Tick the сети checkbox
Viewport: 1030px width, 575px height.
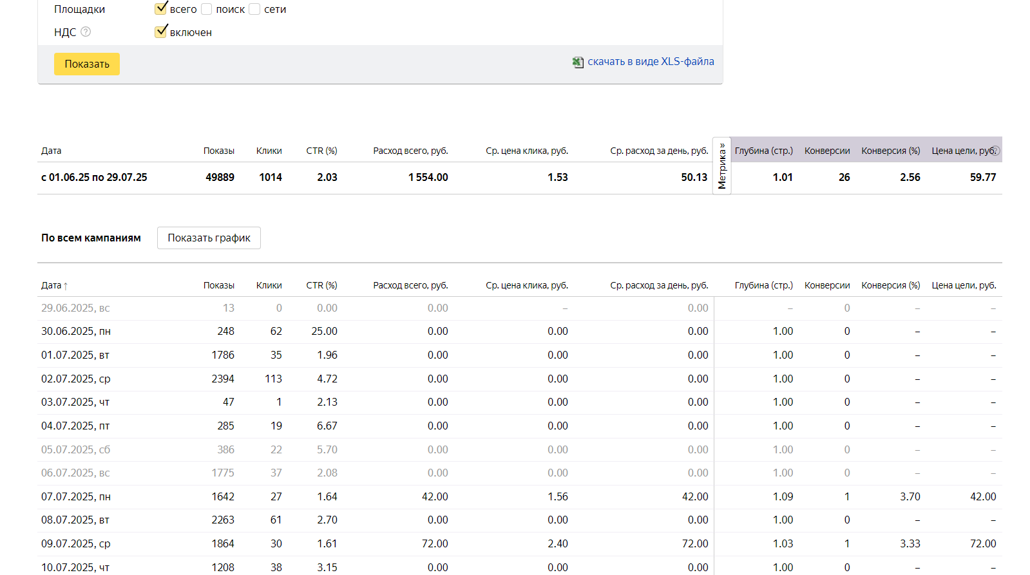click(x=254, y=9)
